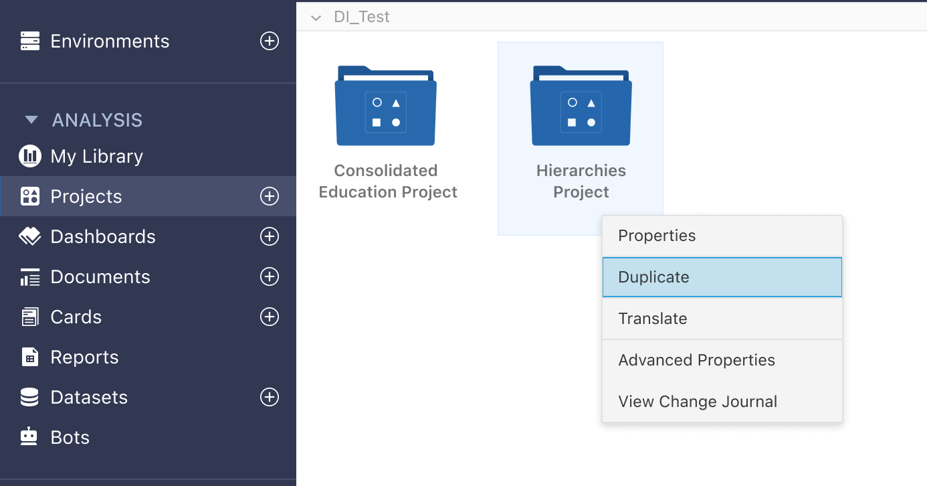927x486 pixels.
Task: Click the Environments server icon
Action: click(x=30, y=42)
